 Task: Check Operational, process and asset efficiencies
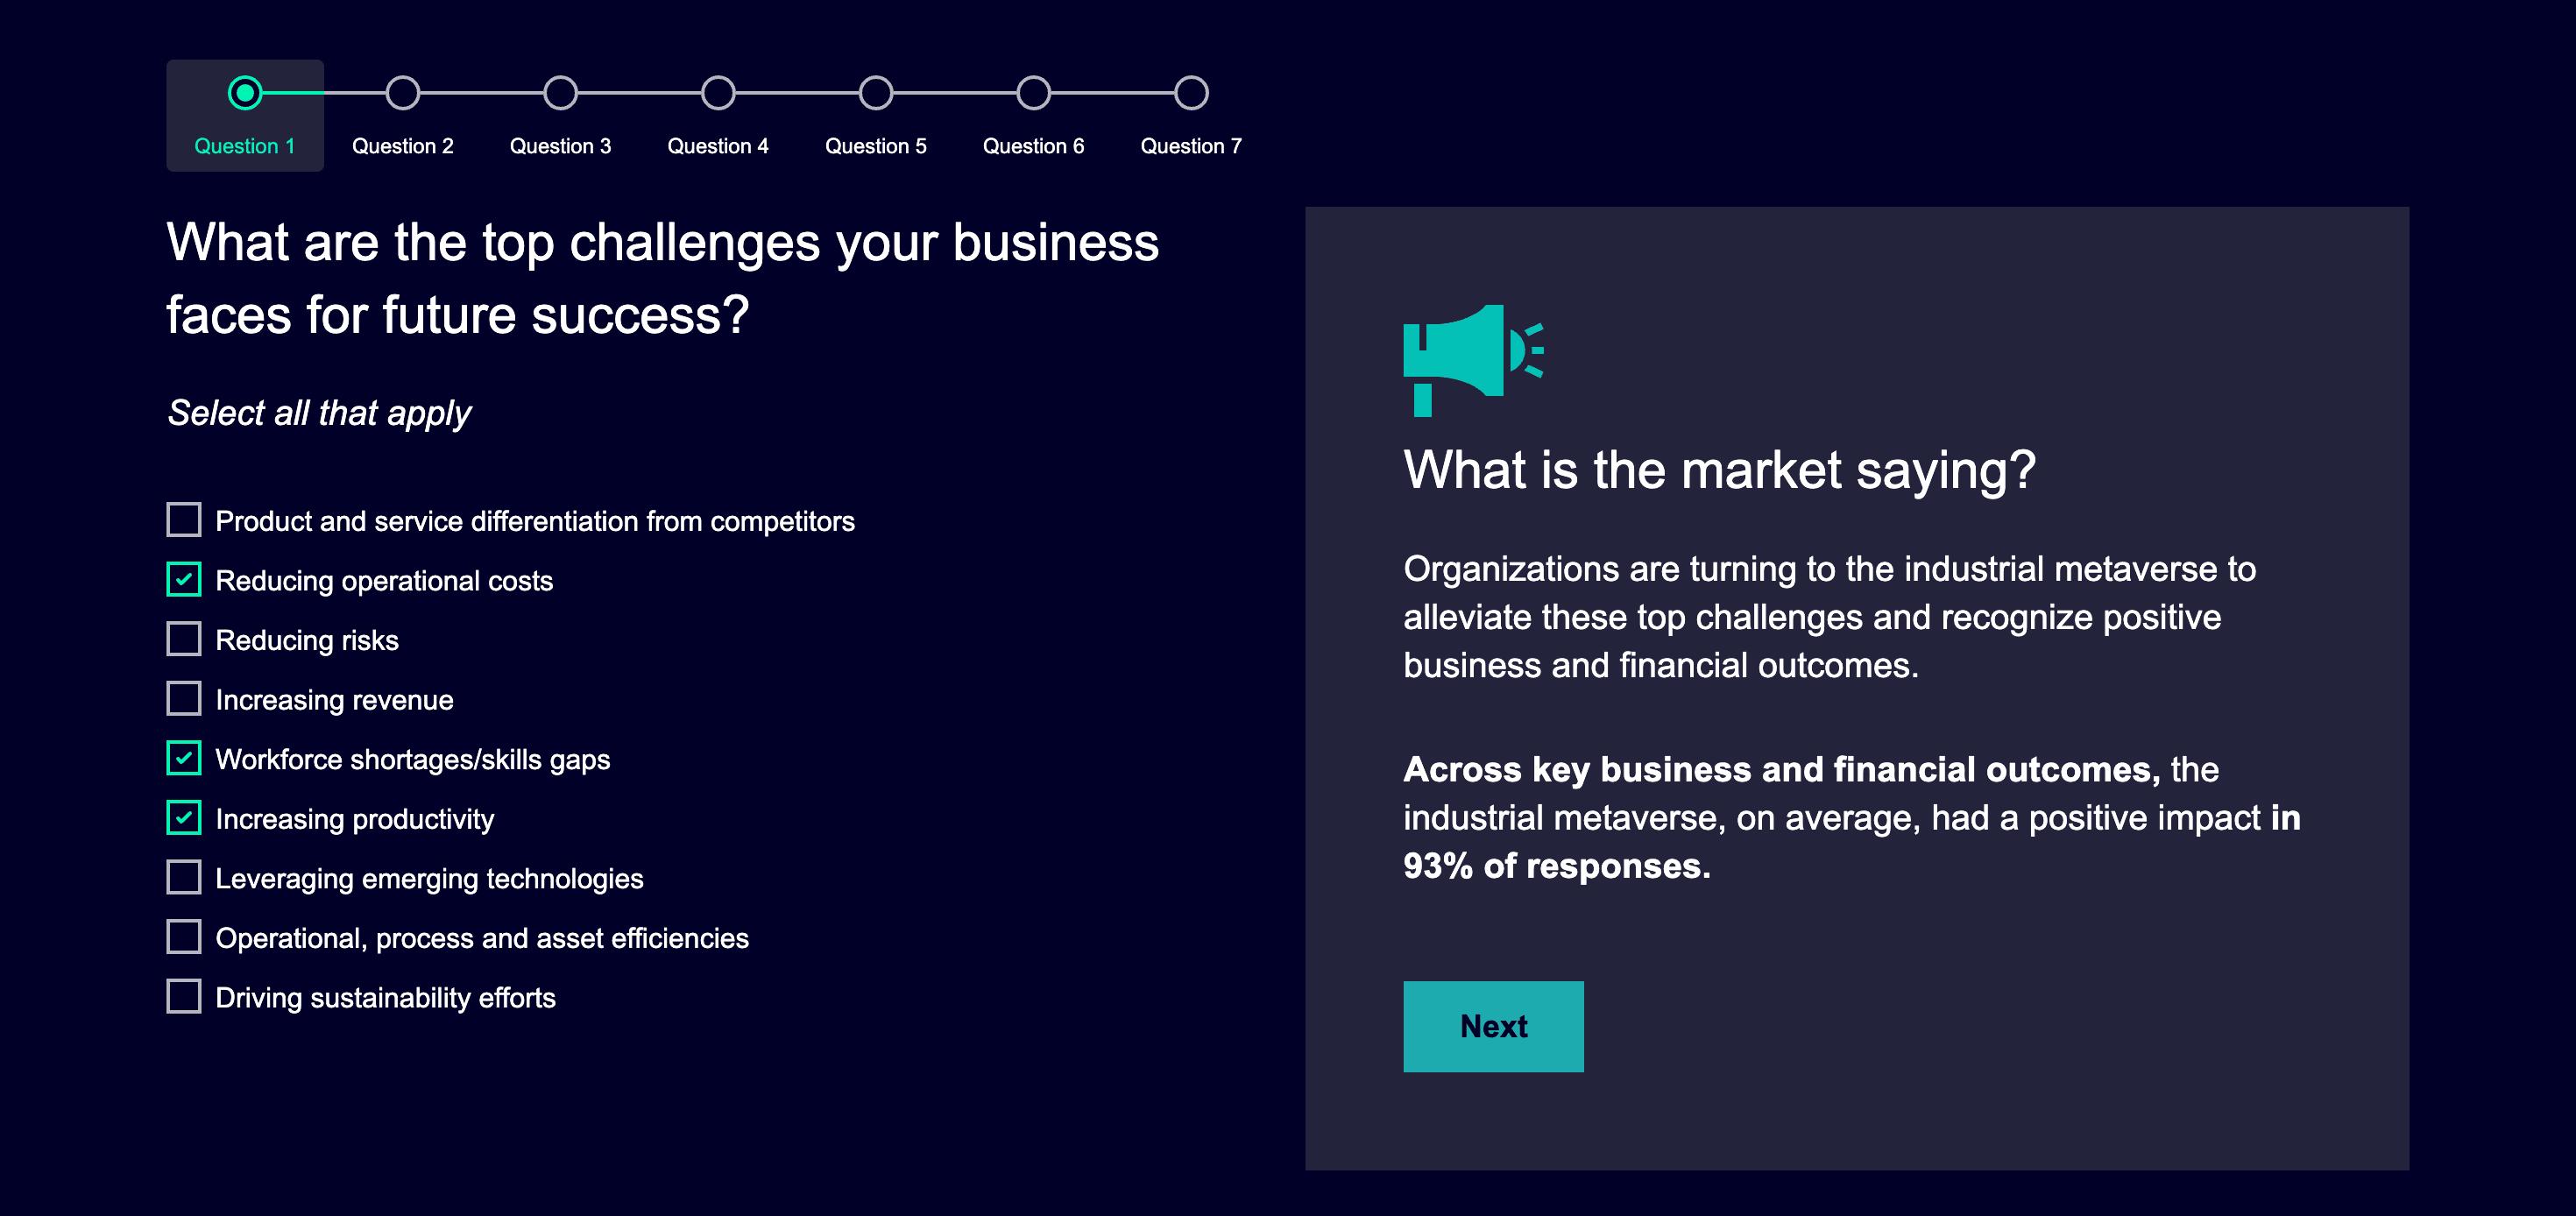(x=184, y=937)
